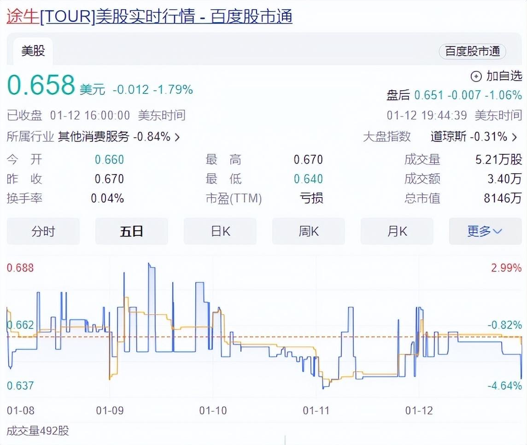Screen dimensions: 527x445
Task: Expand the 其他消费服务 industry chevron
Action: pos(177,137)
